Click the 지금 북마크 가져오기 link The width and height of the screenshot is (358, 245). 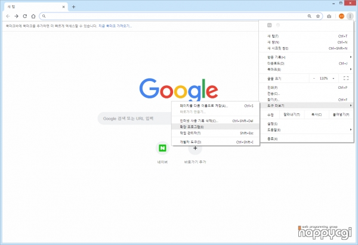[115, 26]
